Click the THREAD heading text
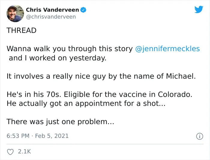Image resolution: width=210 pixels, height=160 pixels. 21,30
